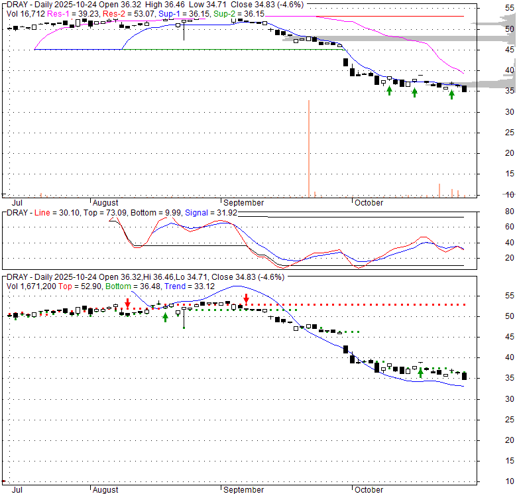The image size is (517, 494).
Task: Click the rightmost green up arrow in top chart
Action: [x=452, y=95]
